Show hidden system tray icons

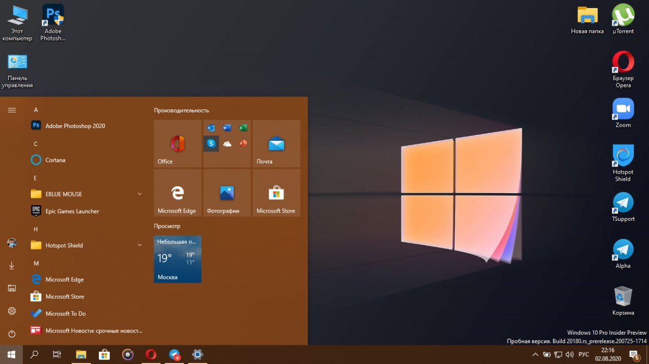coord(535,354)
